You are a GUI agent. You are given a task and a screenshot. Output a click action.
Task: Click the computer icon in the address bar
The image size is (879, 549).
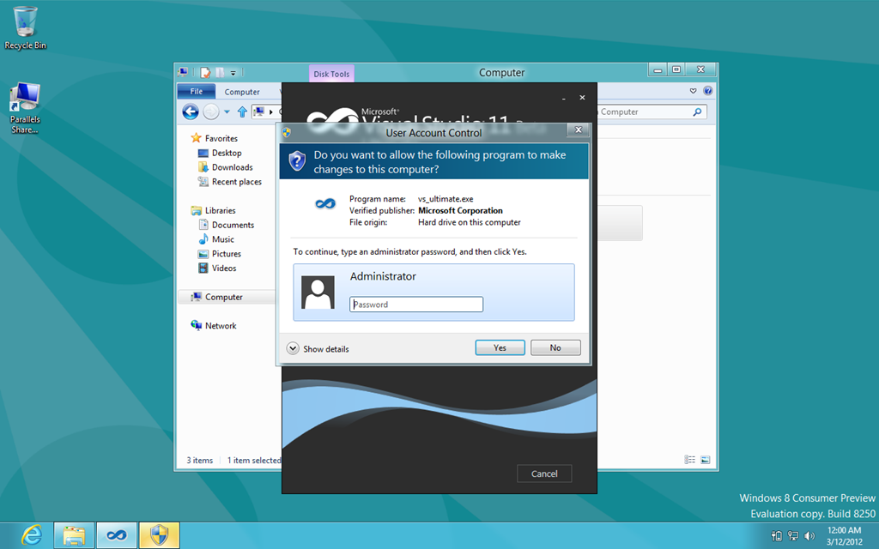point(259,112)
